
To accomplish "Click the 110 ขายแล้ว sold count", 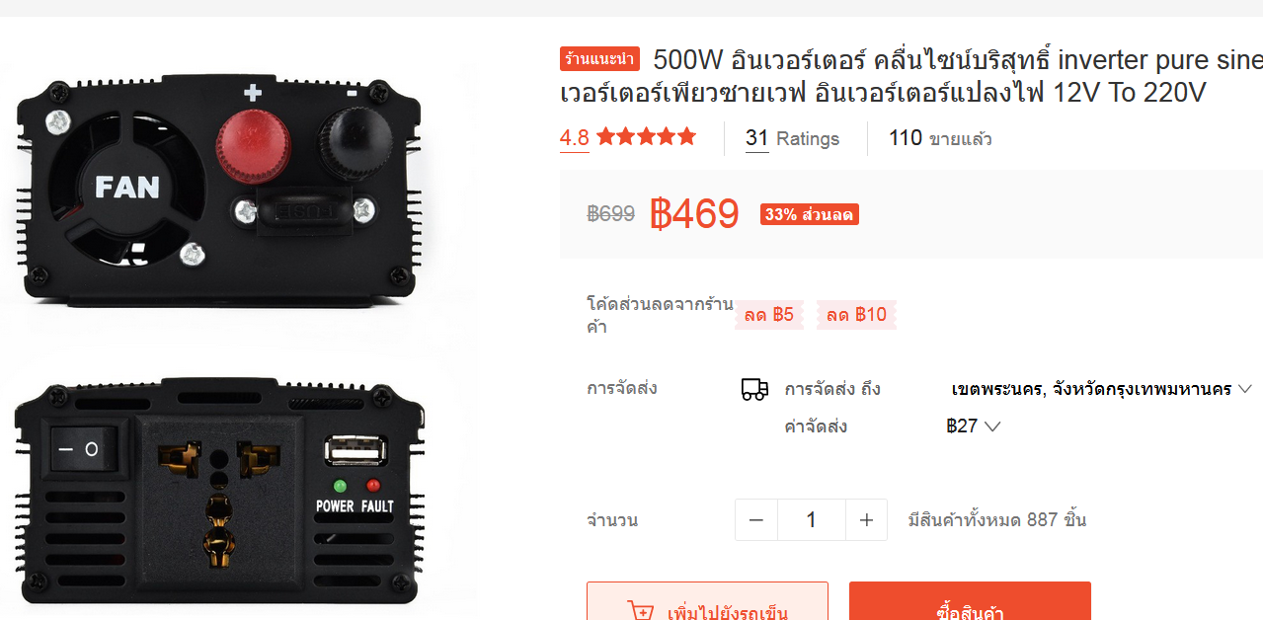I will (x=940, y=138).
